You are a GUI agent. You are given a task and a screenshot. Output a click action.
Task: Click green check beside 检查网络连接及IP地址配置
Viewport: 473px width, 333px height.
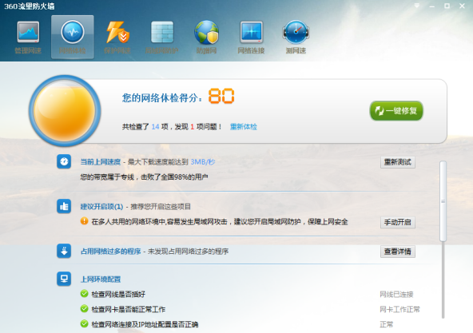click(x=84, y=323)
